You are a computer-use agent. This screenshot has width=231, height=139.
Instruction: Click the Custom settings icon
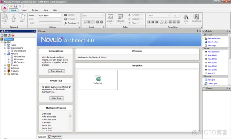pyautogui.click(x=66, y=15)
